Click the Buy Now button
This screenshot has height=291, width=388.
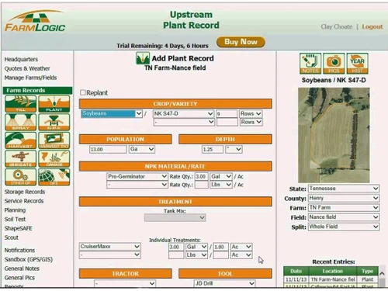pos(241,42)
